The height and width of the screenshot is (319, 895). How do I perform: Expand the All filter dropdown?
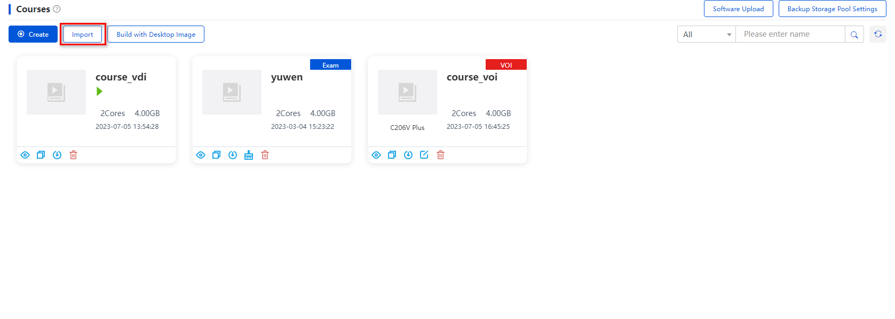point(706,34)
